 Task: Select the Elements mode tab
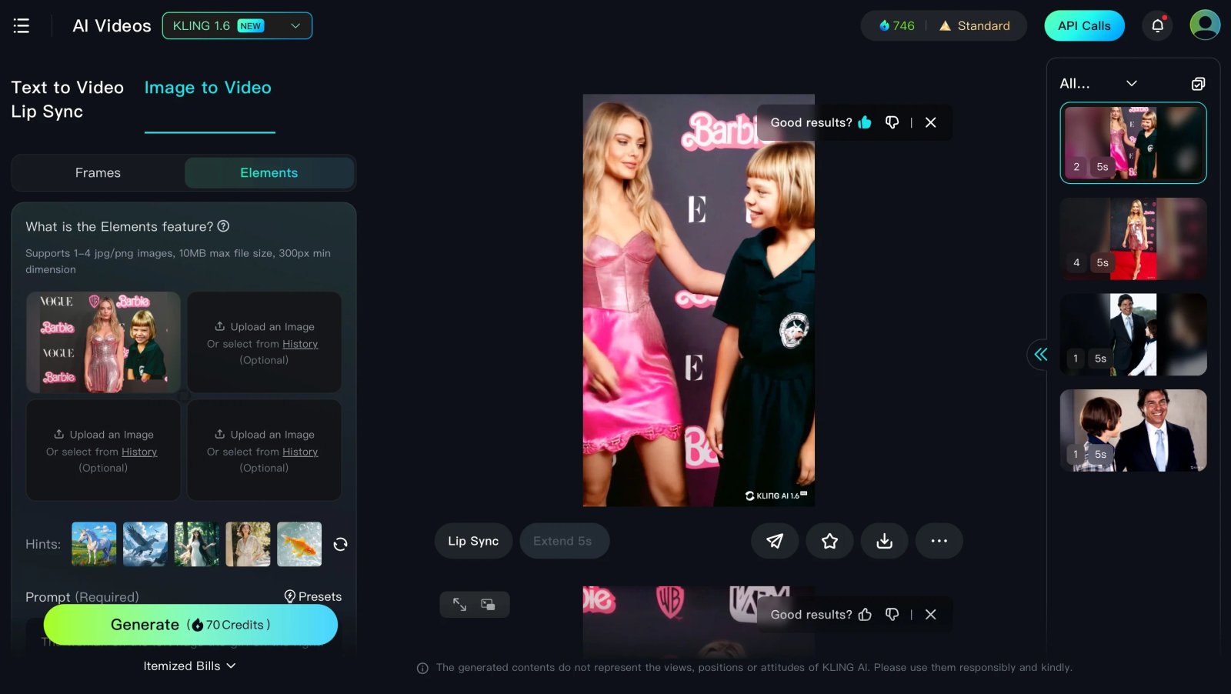[269, 173]
